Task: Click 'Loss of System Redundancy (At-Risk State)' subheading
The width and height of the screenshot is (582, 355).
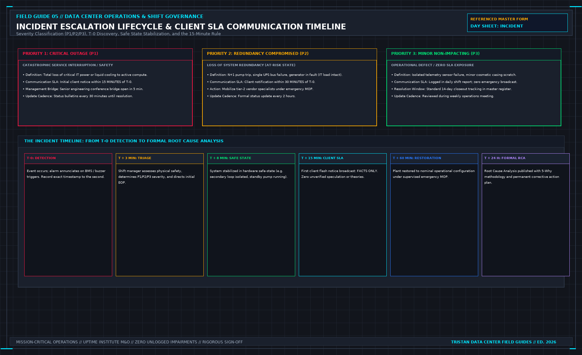Action: coord(251,65)
